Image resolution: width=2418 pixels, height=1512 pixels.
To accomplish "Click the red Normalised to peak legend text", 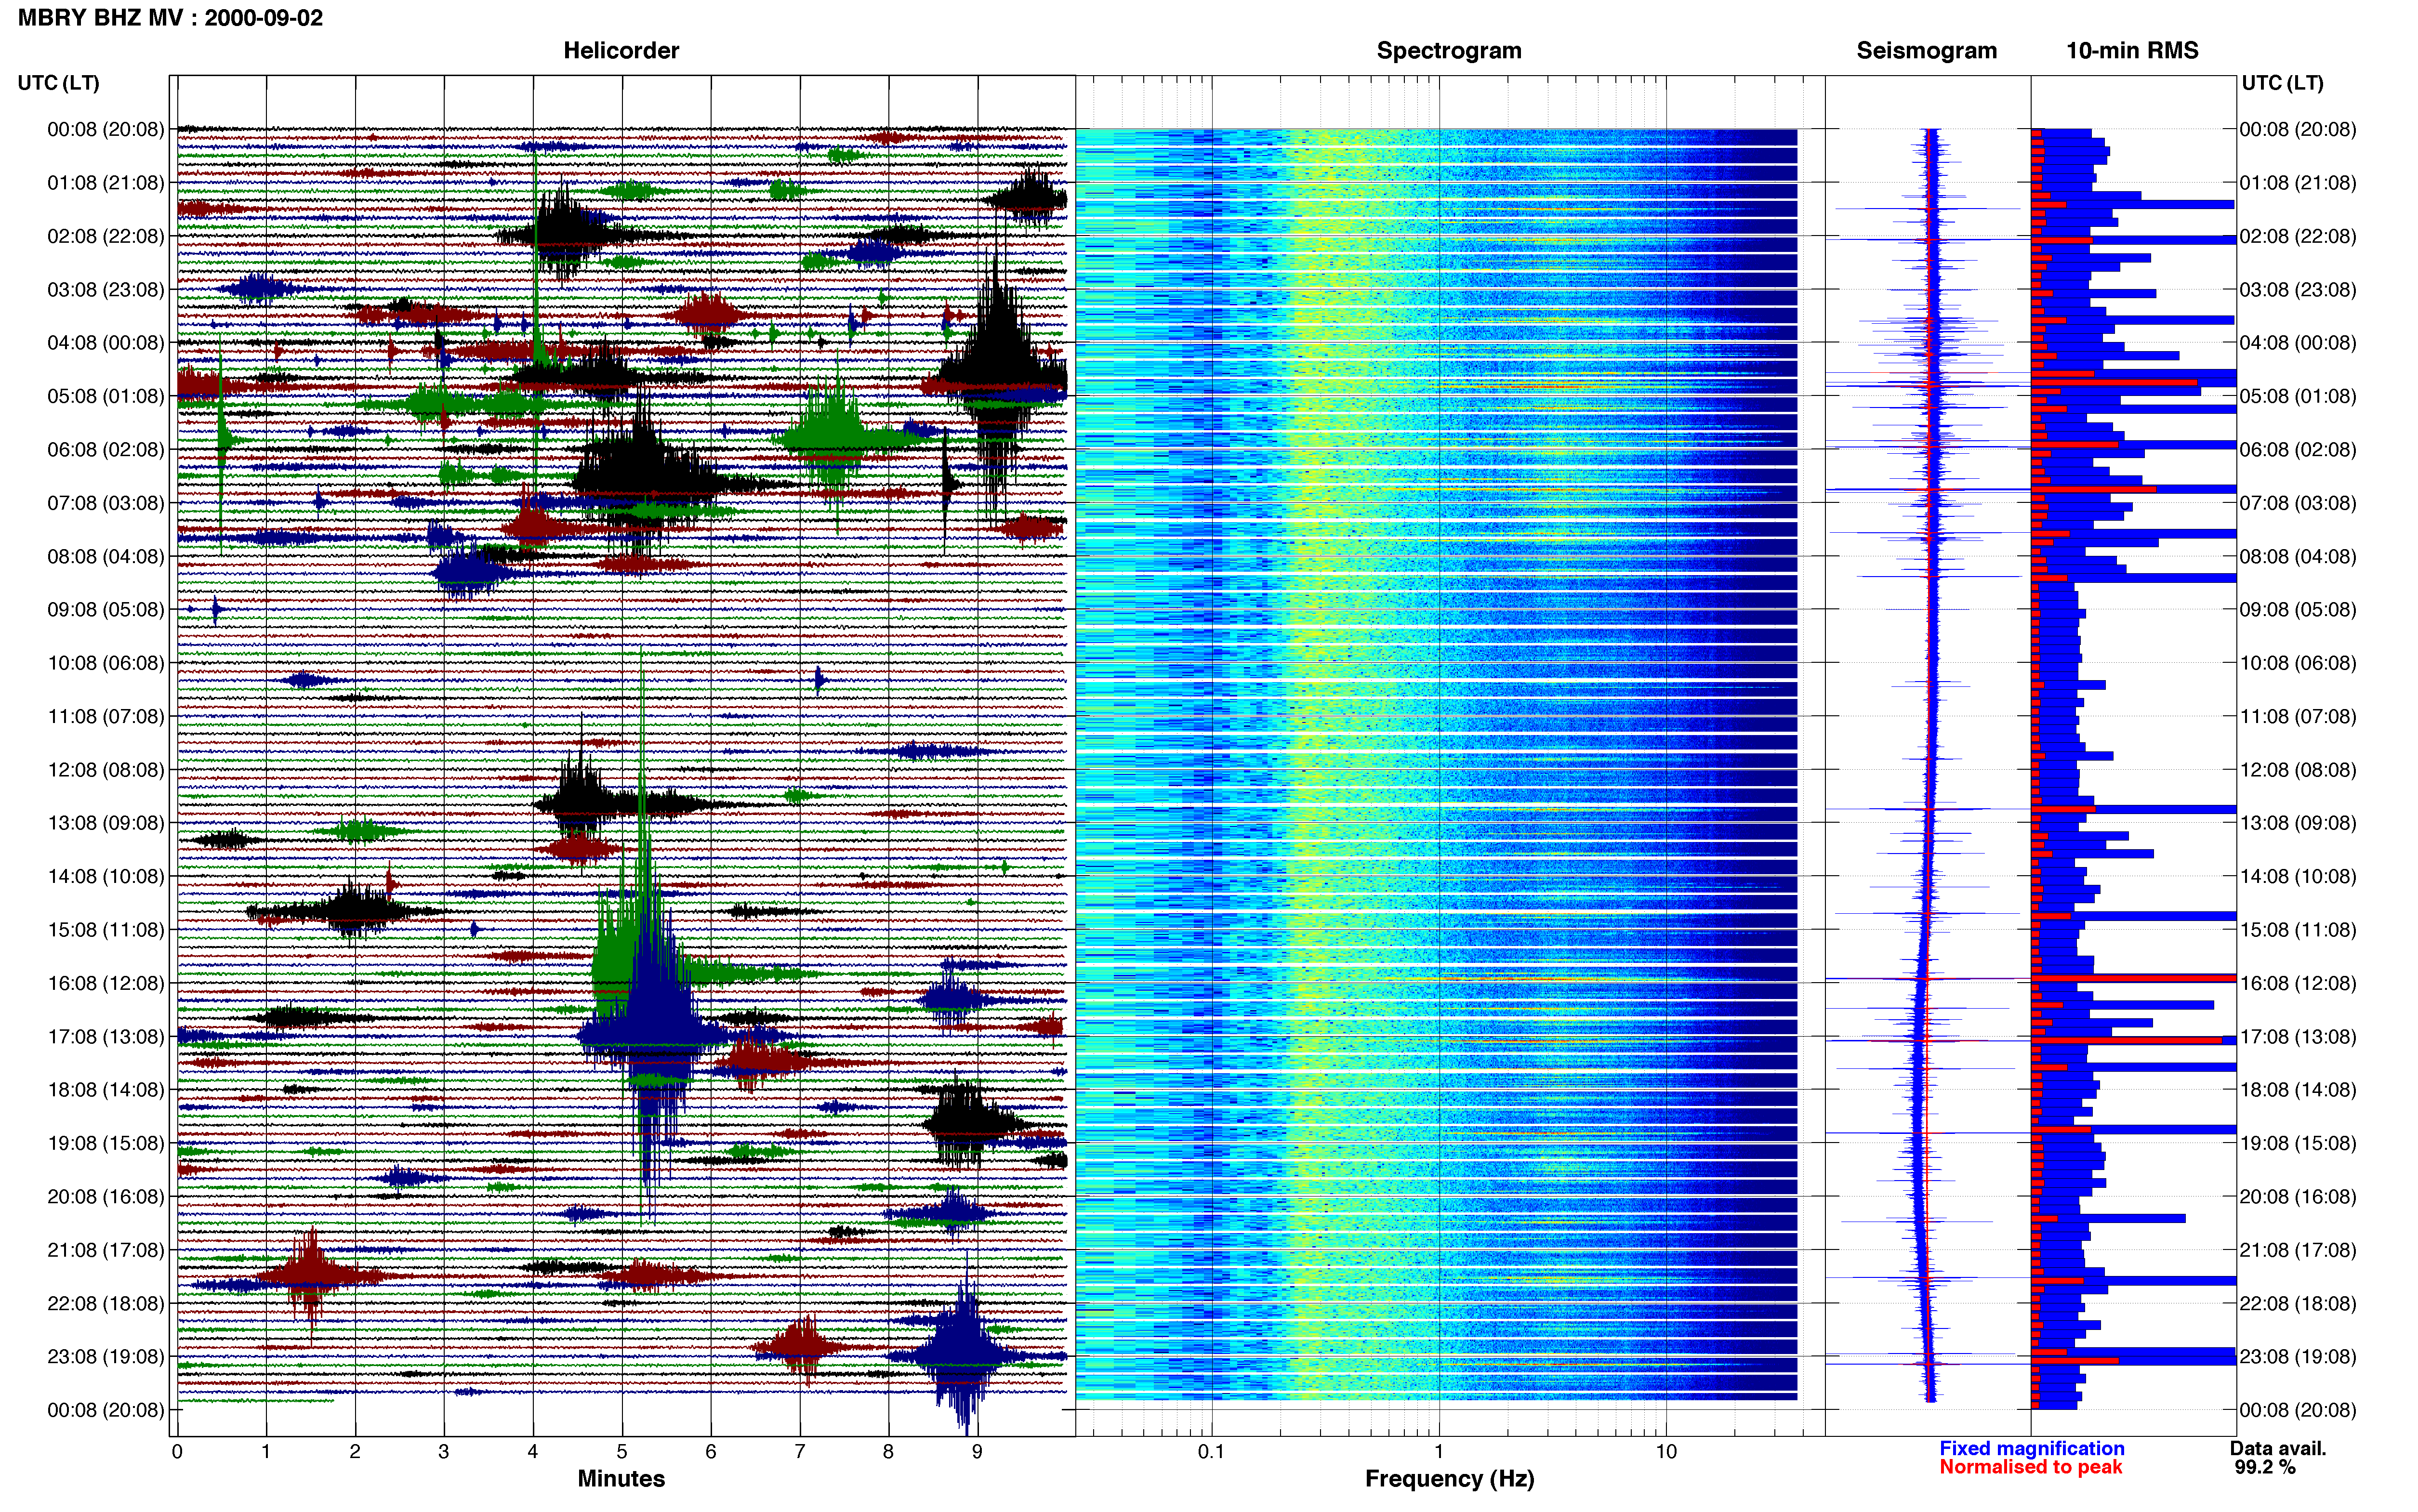I will (x=2030, y=1467).
